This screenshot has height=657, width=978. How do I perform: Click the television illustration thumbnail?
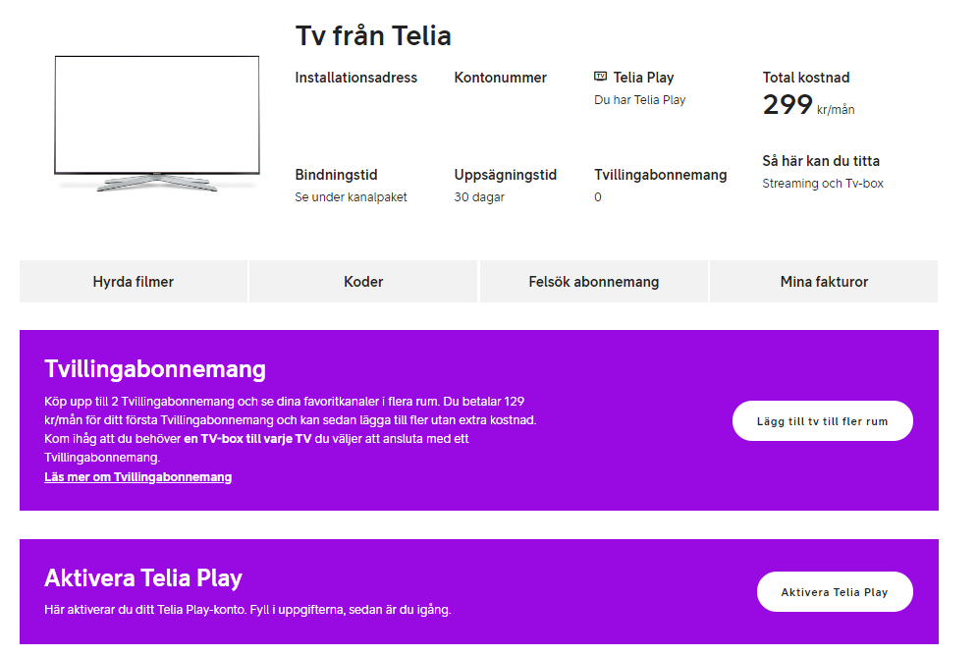coord(157,118)
